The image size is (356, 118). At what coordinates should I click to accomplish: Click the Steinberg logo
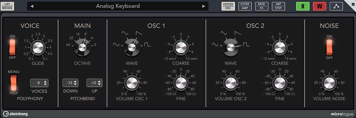16,114
